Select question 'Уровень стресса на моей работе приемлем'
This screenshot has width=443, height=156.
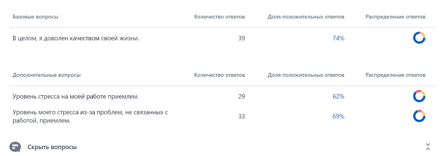tap(76, 96)
